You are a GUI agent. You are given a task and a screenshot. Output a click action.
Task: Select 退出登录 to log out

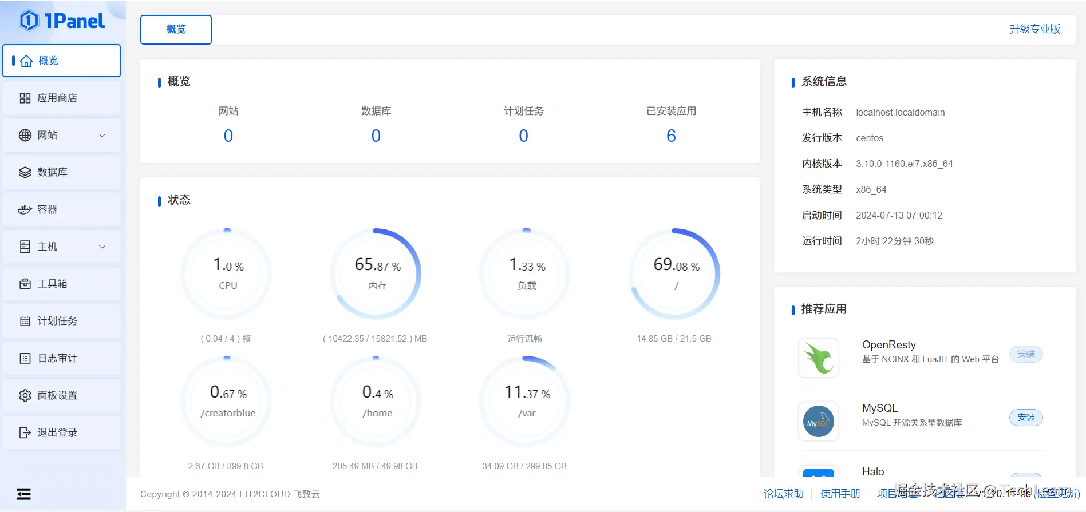[62, 432]
